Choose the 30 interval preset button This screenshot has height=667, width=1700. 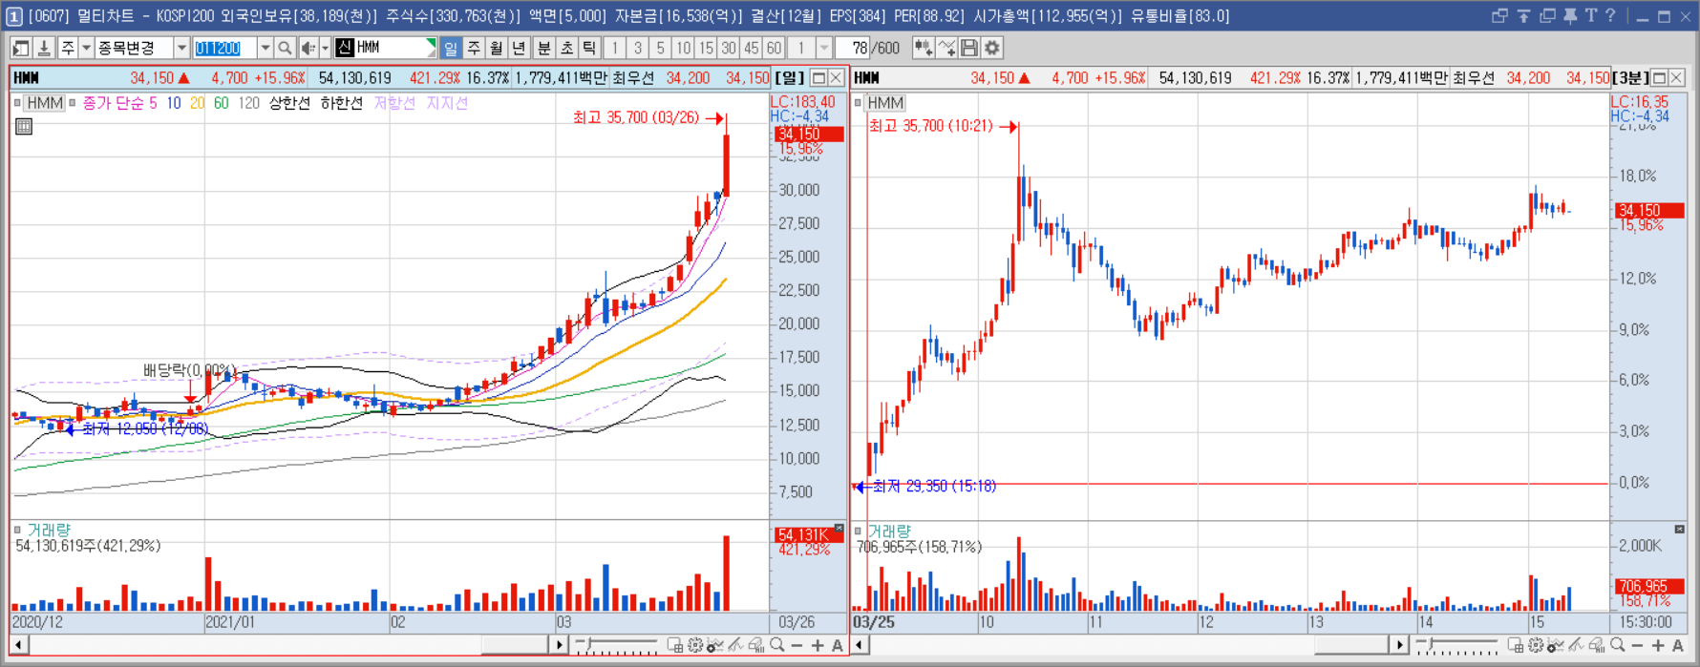click(729, 48)
